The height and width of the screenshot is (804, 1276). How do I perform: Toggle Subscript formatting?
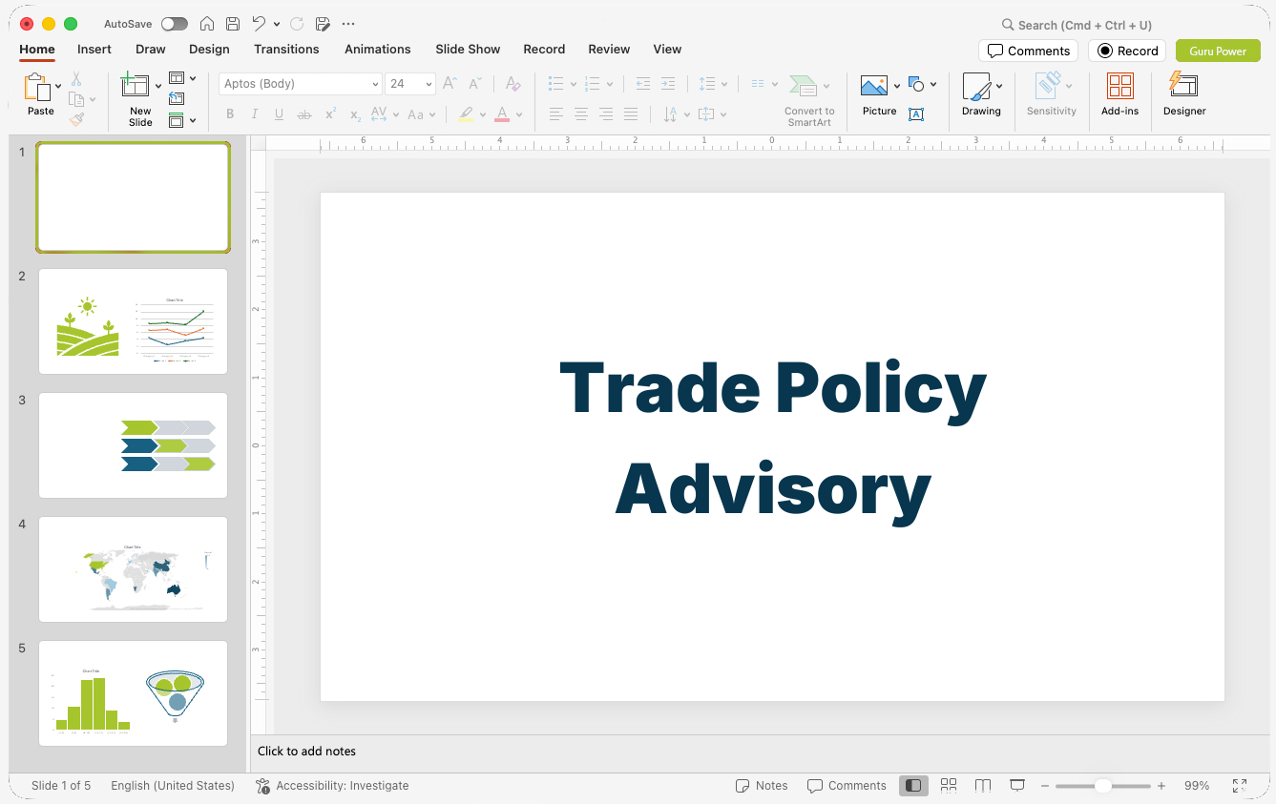355,115
